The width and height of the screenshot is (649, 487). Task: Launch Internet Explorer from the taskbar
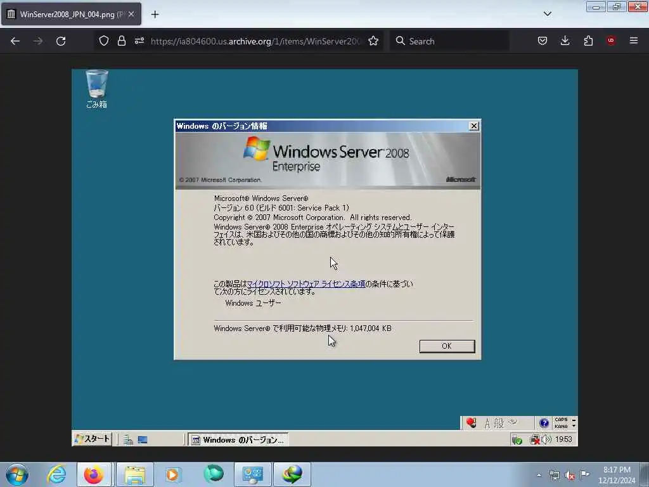coord(56,474)
